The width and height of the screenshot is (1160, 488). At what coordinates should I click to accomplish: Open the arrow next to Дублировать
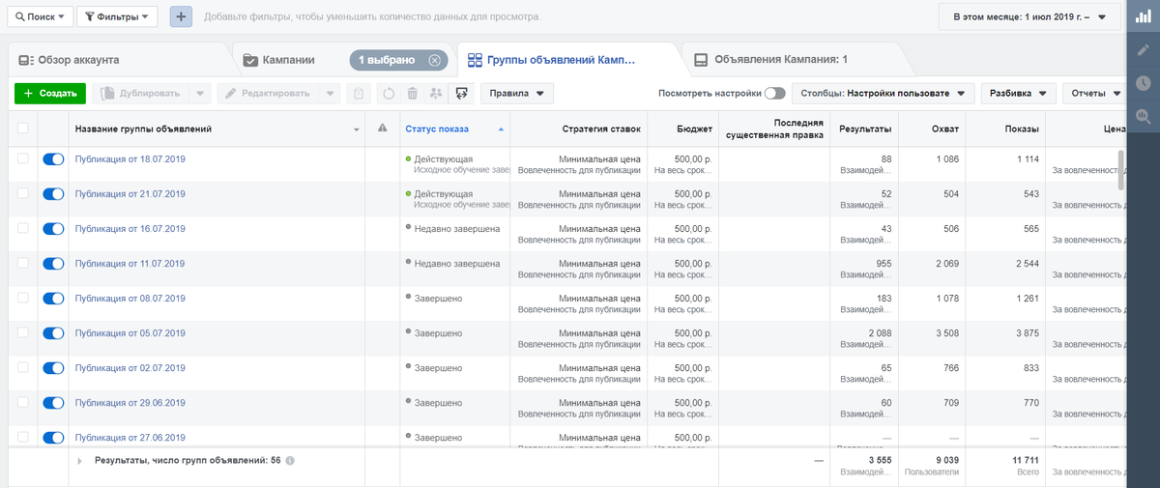pos(199,94)
